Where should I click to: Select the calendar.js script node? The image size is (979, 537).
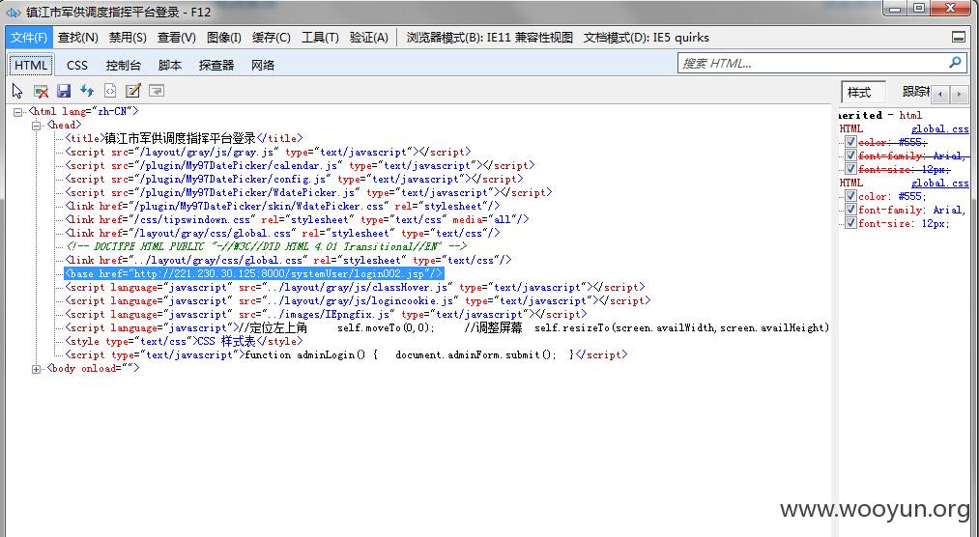300,166
